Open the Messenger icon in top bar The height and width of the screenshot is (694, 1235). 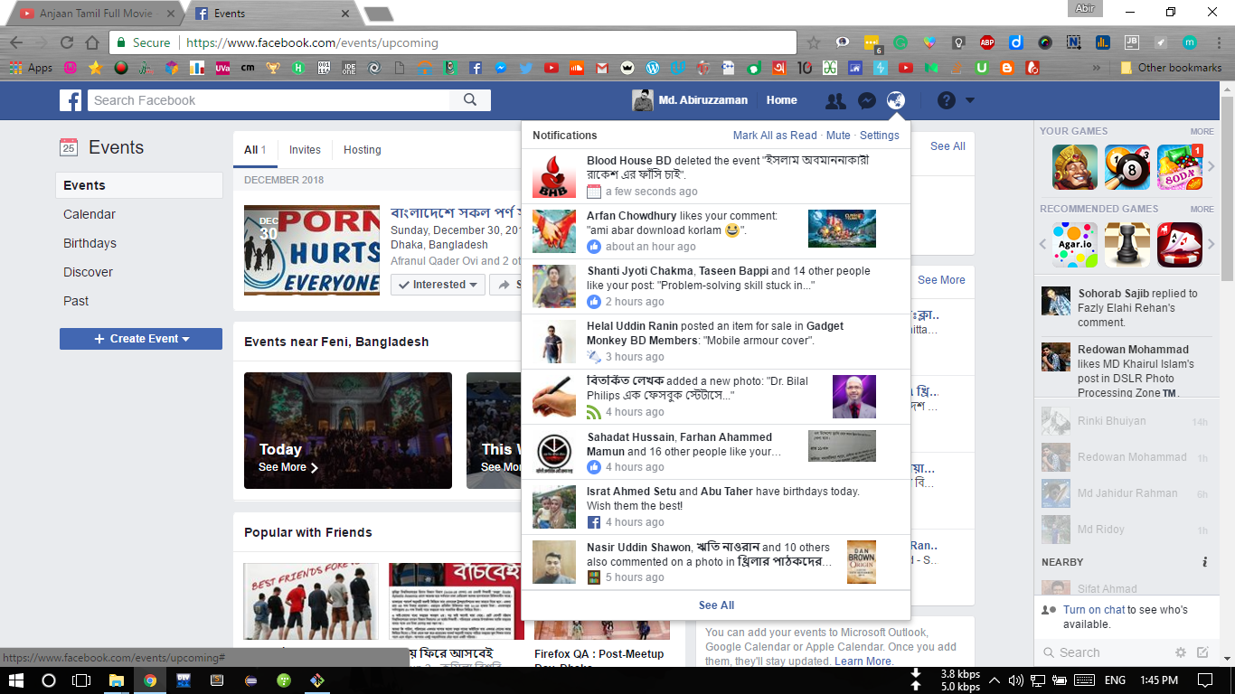click(x=866, y=101)
